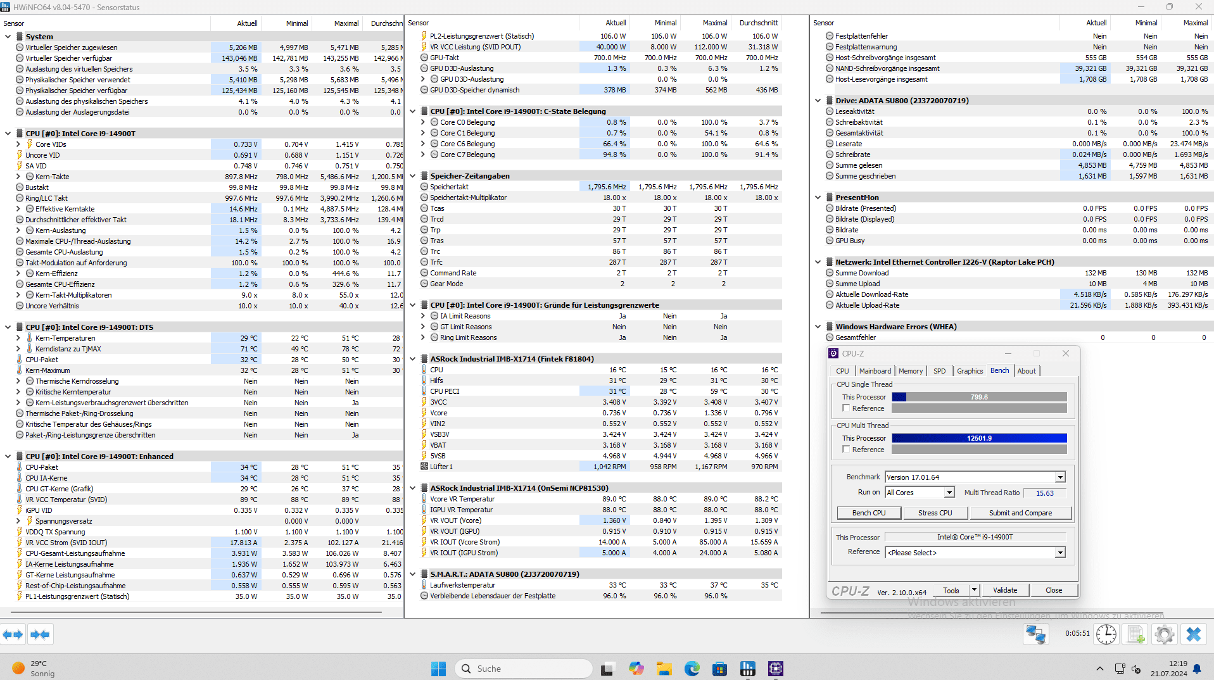Image resolution: width=1214 pixels, height=680 pixels.
Task: Open Microsoft Store from the taskbar
Action: pos(719,669)
